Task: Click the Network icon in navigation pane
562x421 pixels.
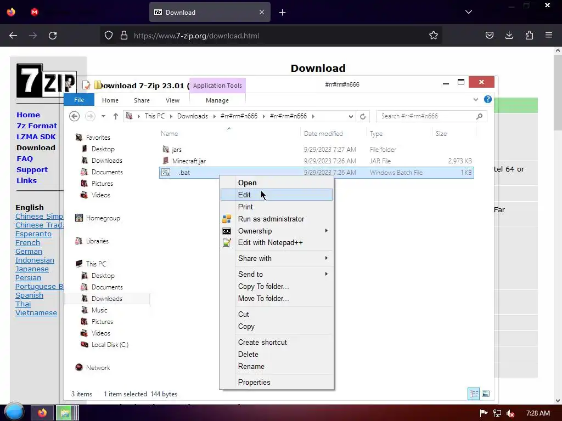Action: click(79, 367)
